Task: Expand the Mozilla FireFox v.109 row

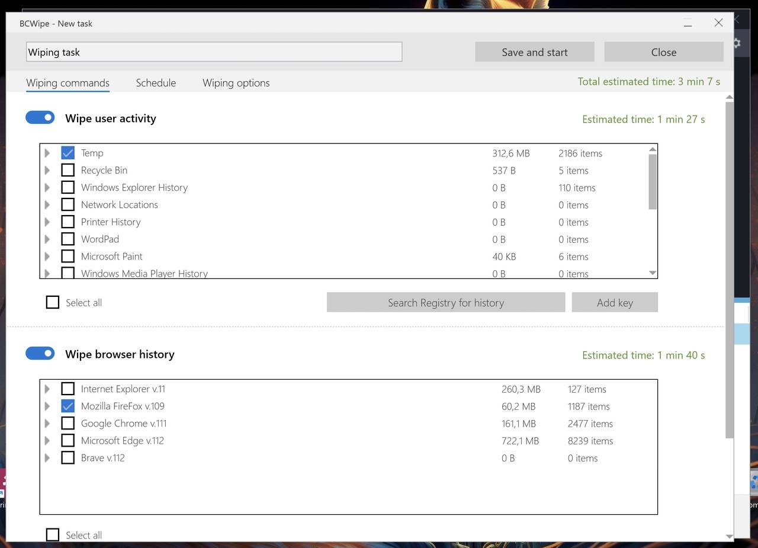Action: pos(47,406)
